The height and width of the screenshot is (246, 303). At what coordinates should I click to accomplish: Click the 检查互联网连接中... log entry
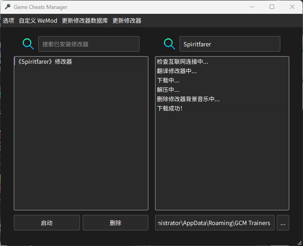pos(182,62)
